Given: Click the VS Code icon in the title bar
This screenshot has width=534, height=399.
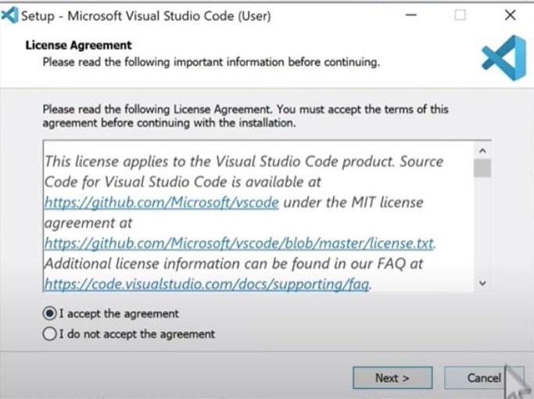Looking at the screenshot, I should coord(10,15).
